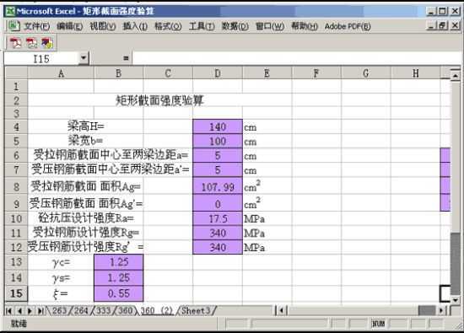The image size is (464, 333).
Task: Open the Adobe PDF(B) menu
Action: pos(348,27)
